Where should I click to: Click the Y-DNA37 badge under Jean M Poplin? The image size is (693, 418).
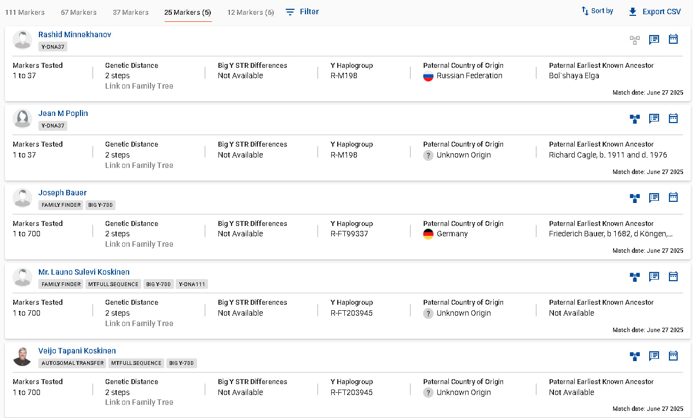53,126
